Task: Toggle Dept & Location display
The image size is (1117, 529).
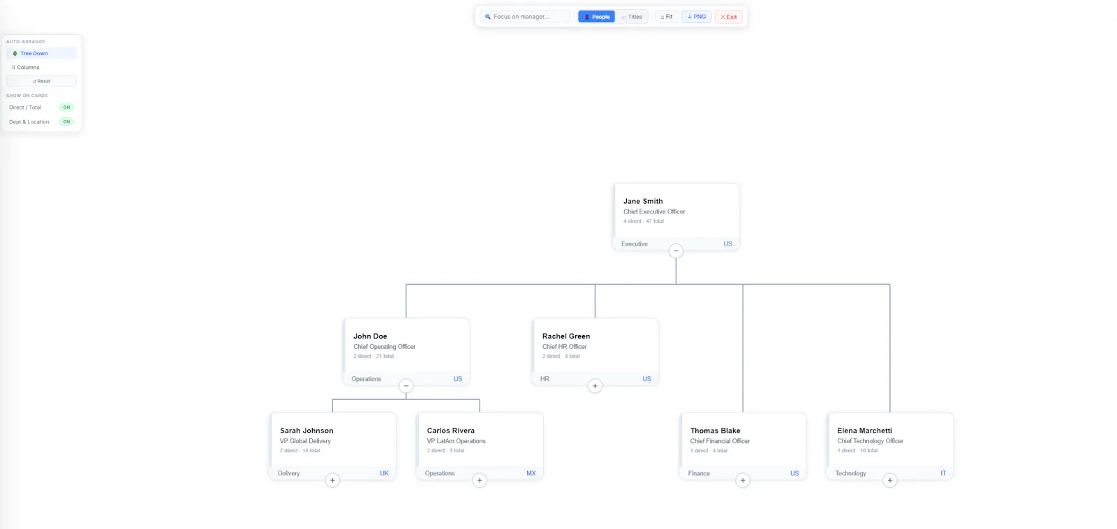Action: pyautogui.click(x=66, y=121)
